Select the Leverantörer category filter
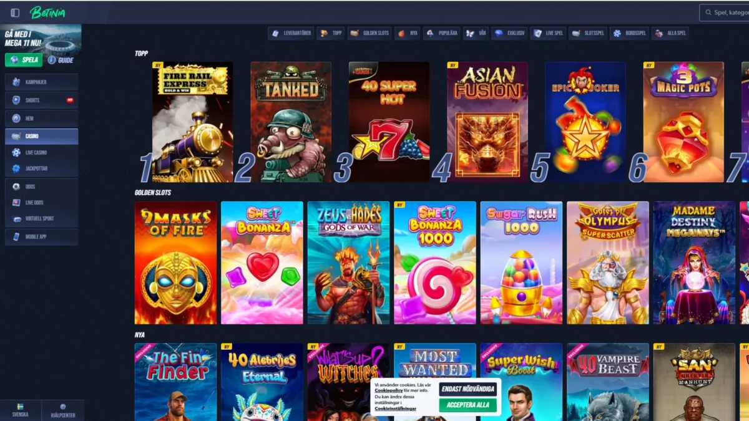 pyautogui.click(x=291, y=33)
